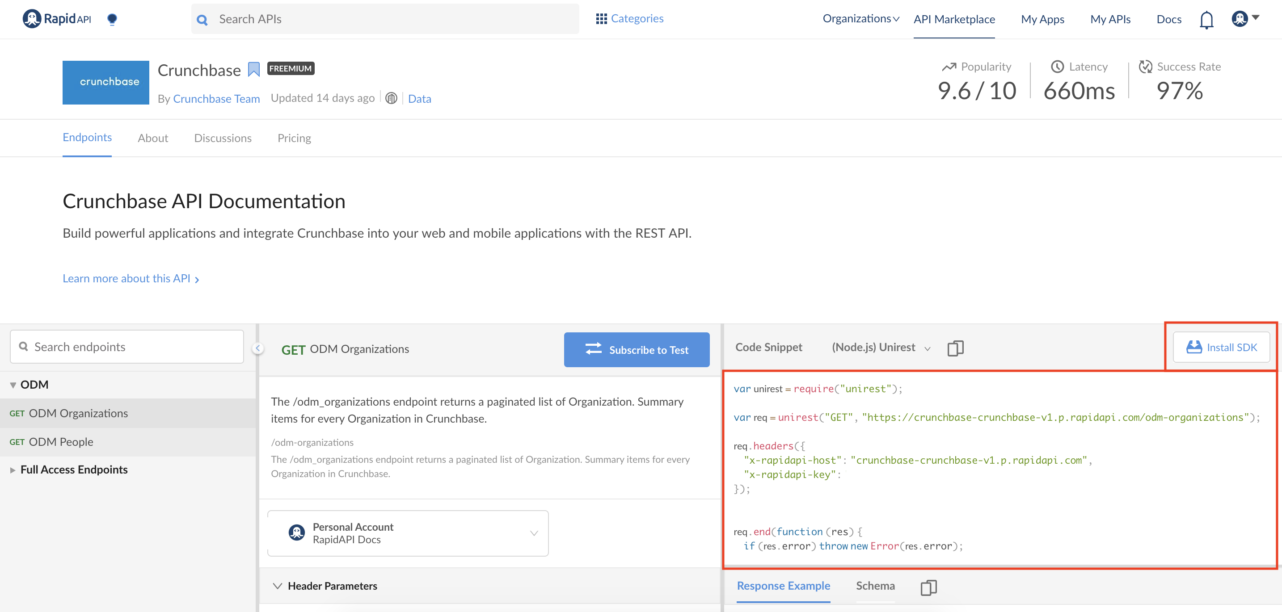
Task: Switch to the Pricing tab
Action: [x=294, y=138]
